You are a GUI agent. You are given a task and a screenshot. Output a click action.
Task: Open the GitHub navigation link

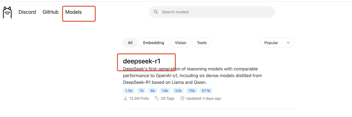click(x=51, y=12)
